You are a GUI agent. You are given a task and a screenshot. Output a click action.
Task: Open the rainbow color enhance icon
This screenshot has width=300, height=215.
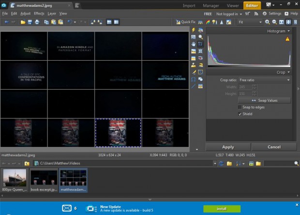click(x=208, y=22)
